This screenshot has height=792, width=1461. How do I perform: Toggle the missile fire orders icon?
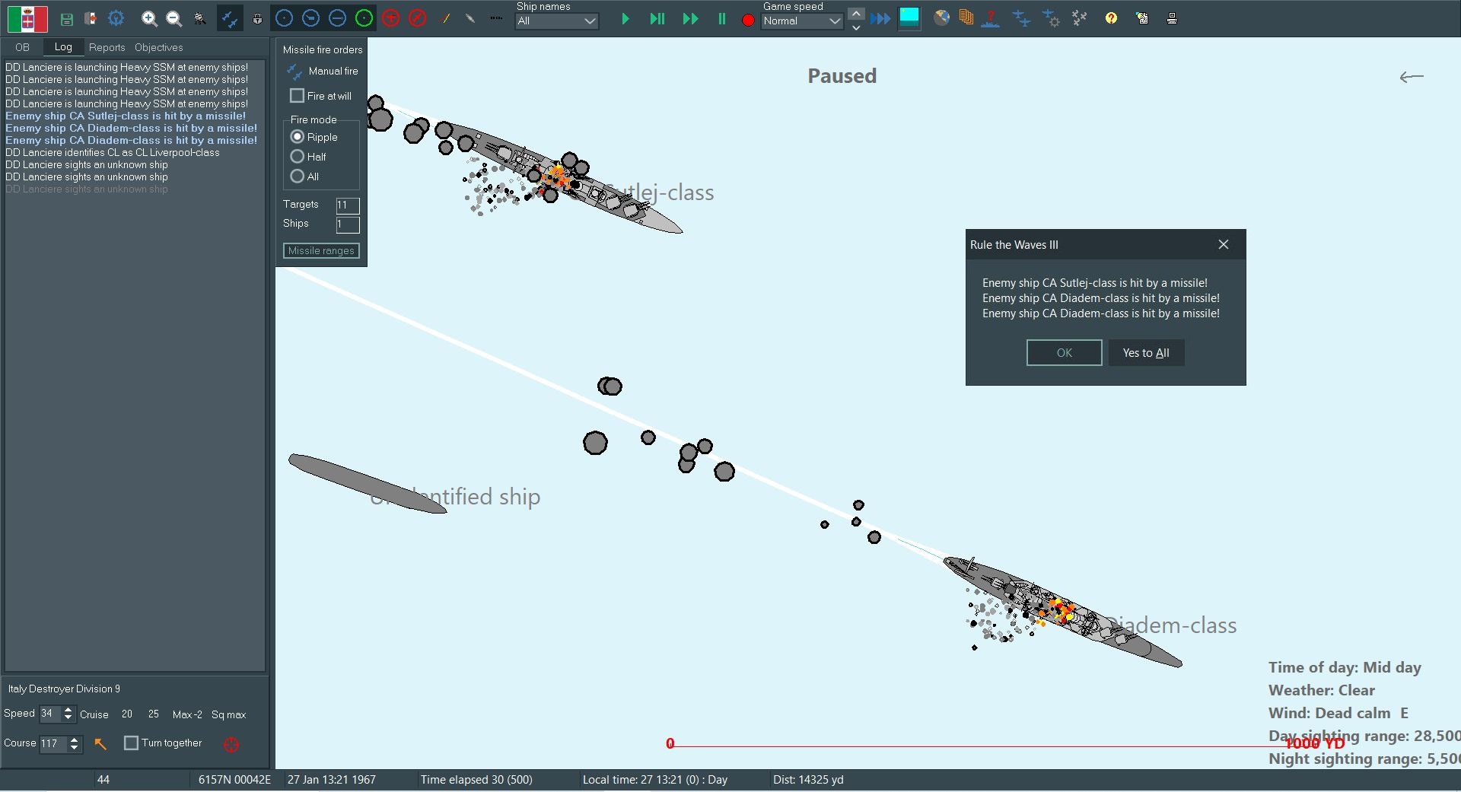click(x=230, y=18)
